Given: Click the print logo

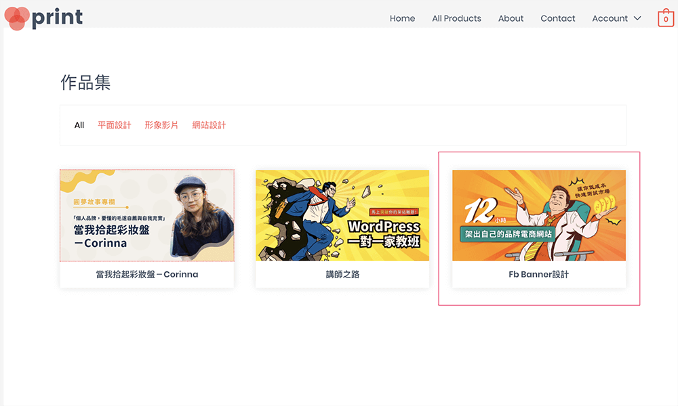Looking at the screenshot, I should [43, 18].
